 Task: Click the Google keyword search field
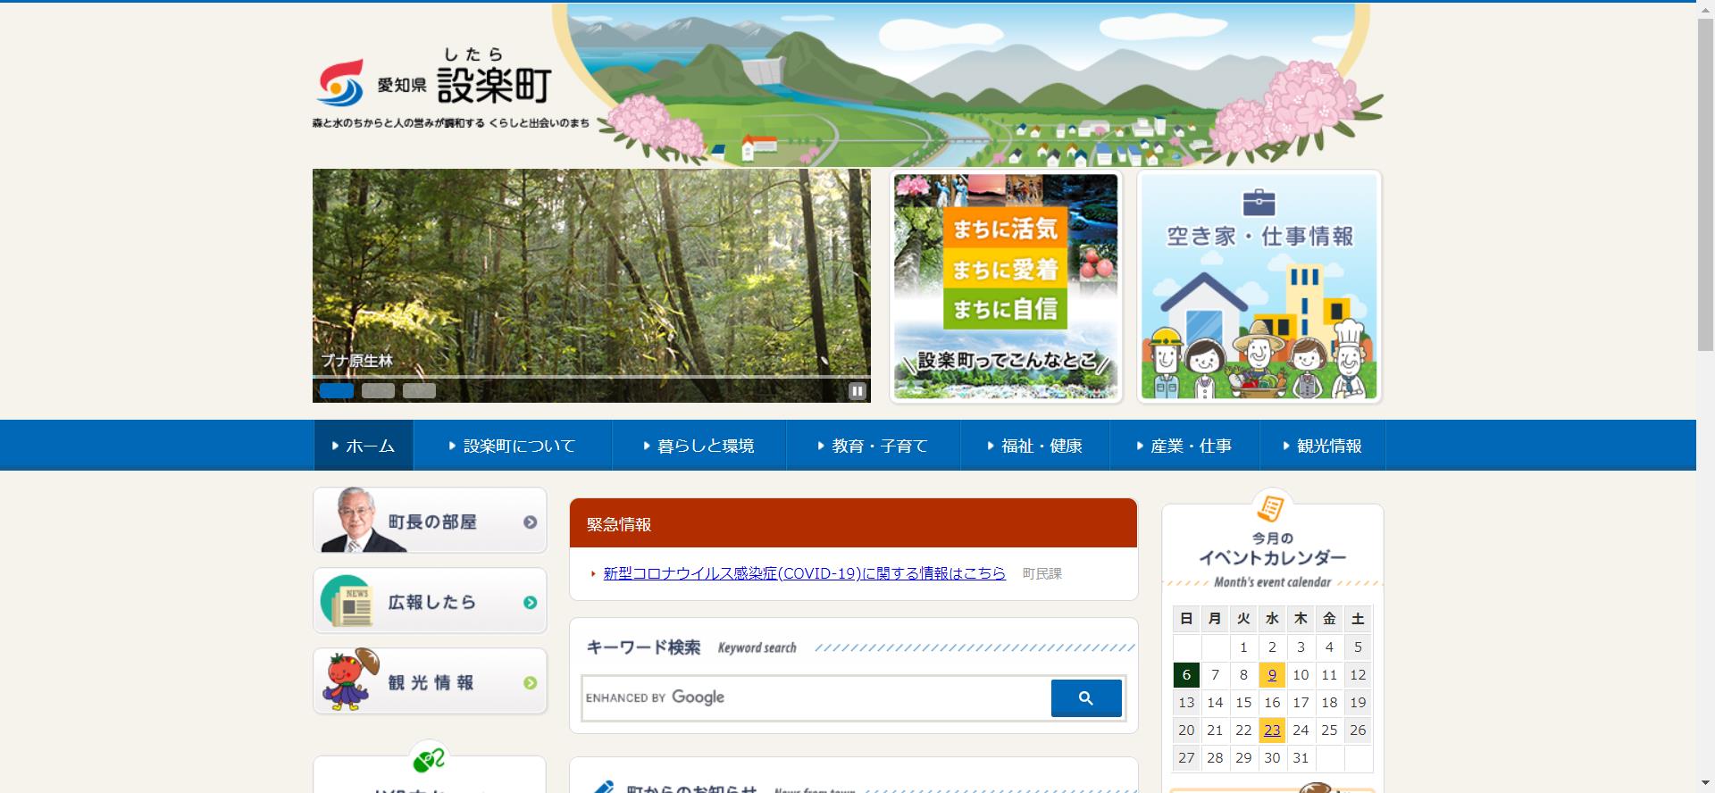(816, 698)
